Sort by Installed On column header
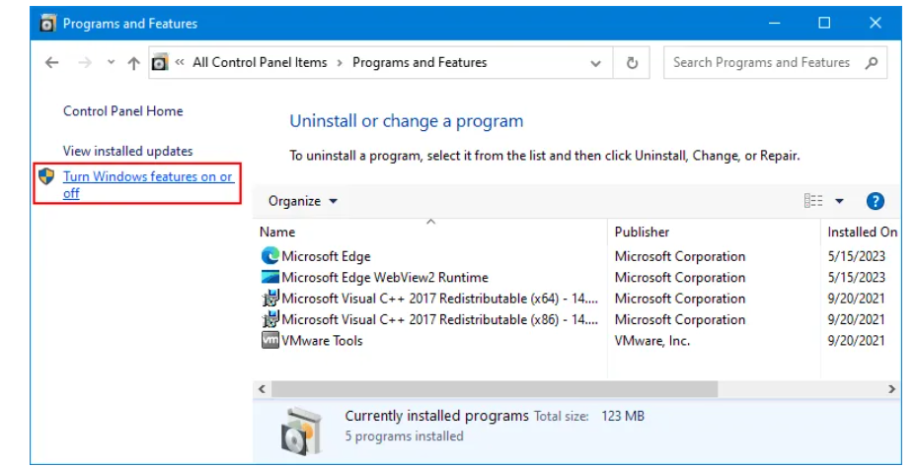 coord(862,232)
